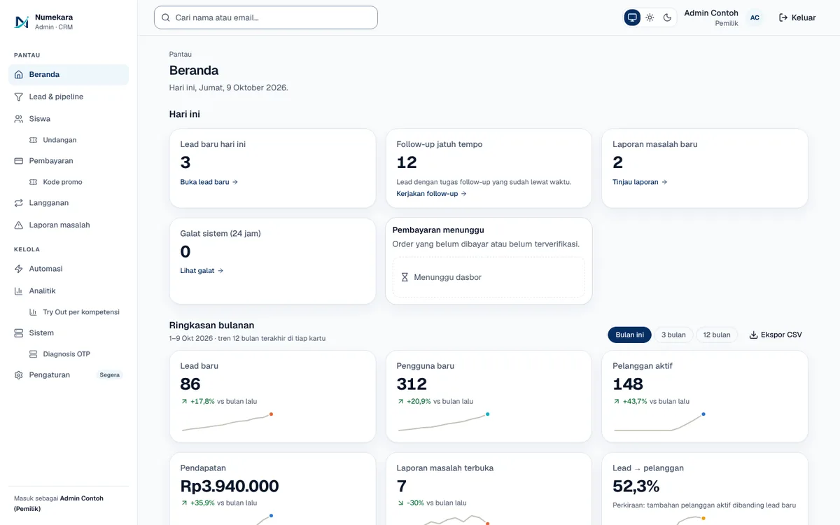Switch to dark theme moon icon

click(x=667, y=17)
